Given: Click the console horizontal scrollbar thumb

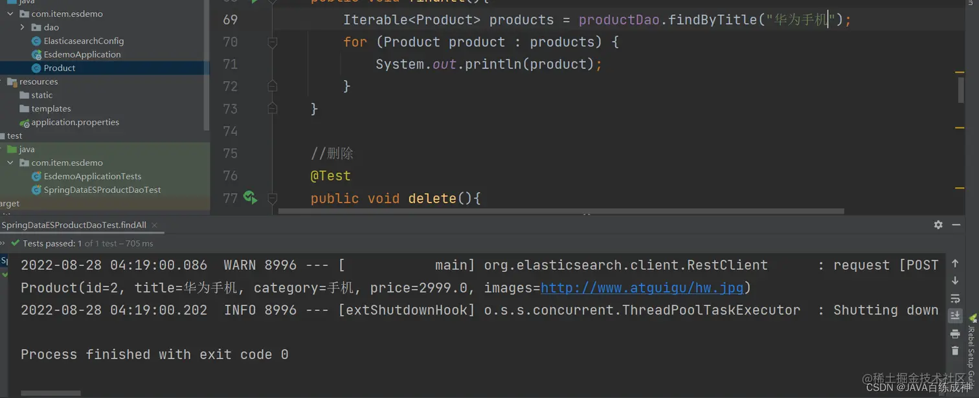Looking at the screenshot, I should [51, 393].
